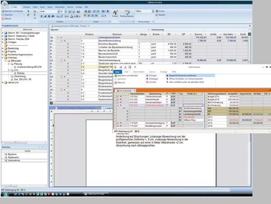
Task: Switch to Haushaltsstellen tab
Action: [124, 91]
